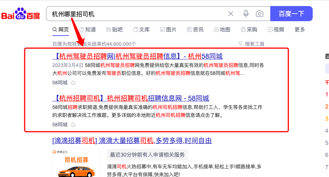This screenshot has height=177, width=329.
Task: Clear the search box with the X icon
Action: pyautogui.click(x=231, y=14)
